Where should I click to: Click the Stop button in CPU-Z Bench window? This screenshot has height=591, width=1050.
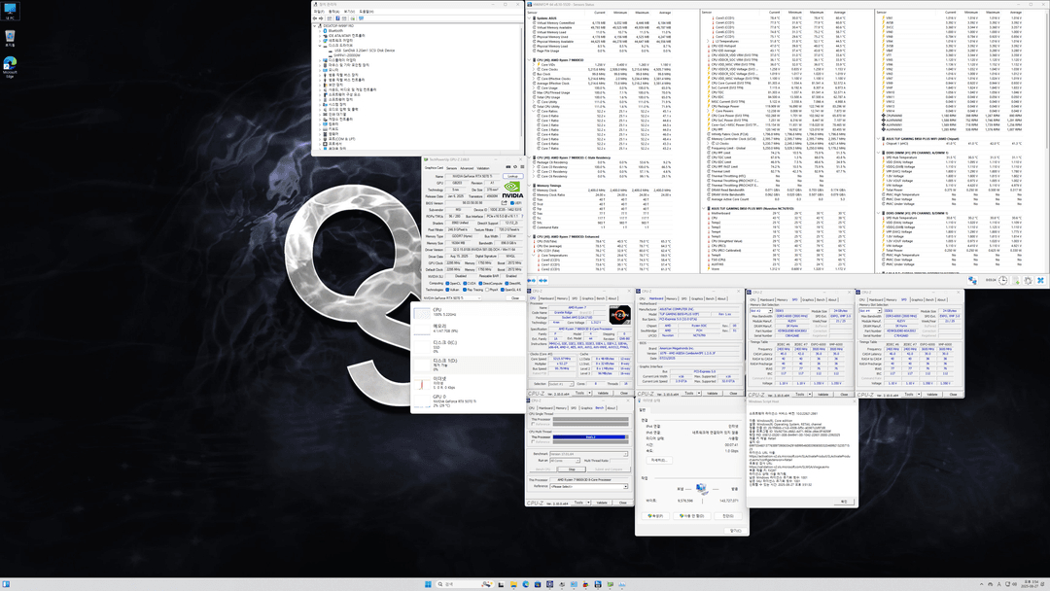pos(572,469)
